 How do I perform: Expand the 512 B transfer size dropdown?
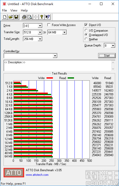40,32
